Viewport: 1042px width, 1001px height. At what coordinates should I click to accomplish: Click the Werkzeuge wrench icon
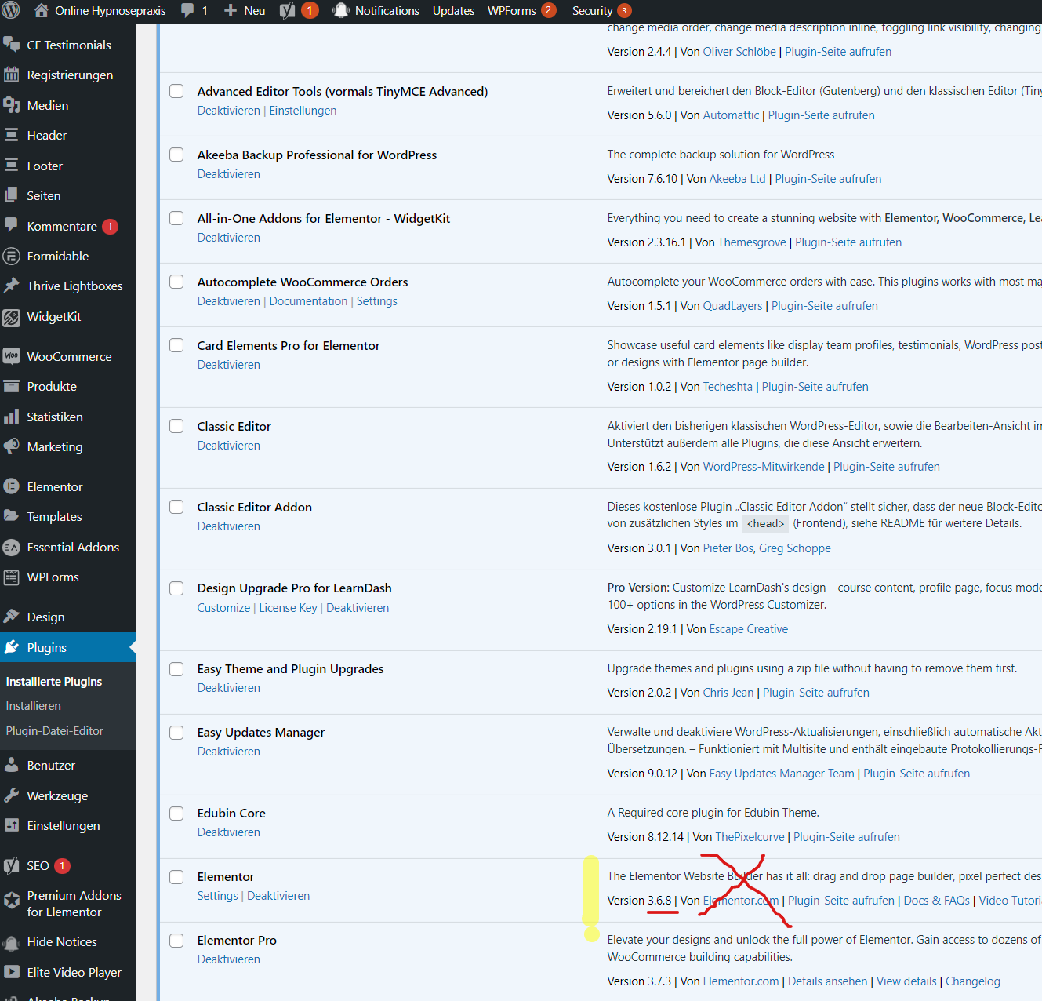12,795
